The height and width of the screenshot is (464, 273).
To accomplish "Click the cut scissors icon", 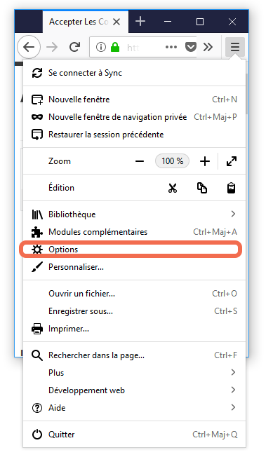I will point(172,188).
